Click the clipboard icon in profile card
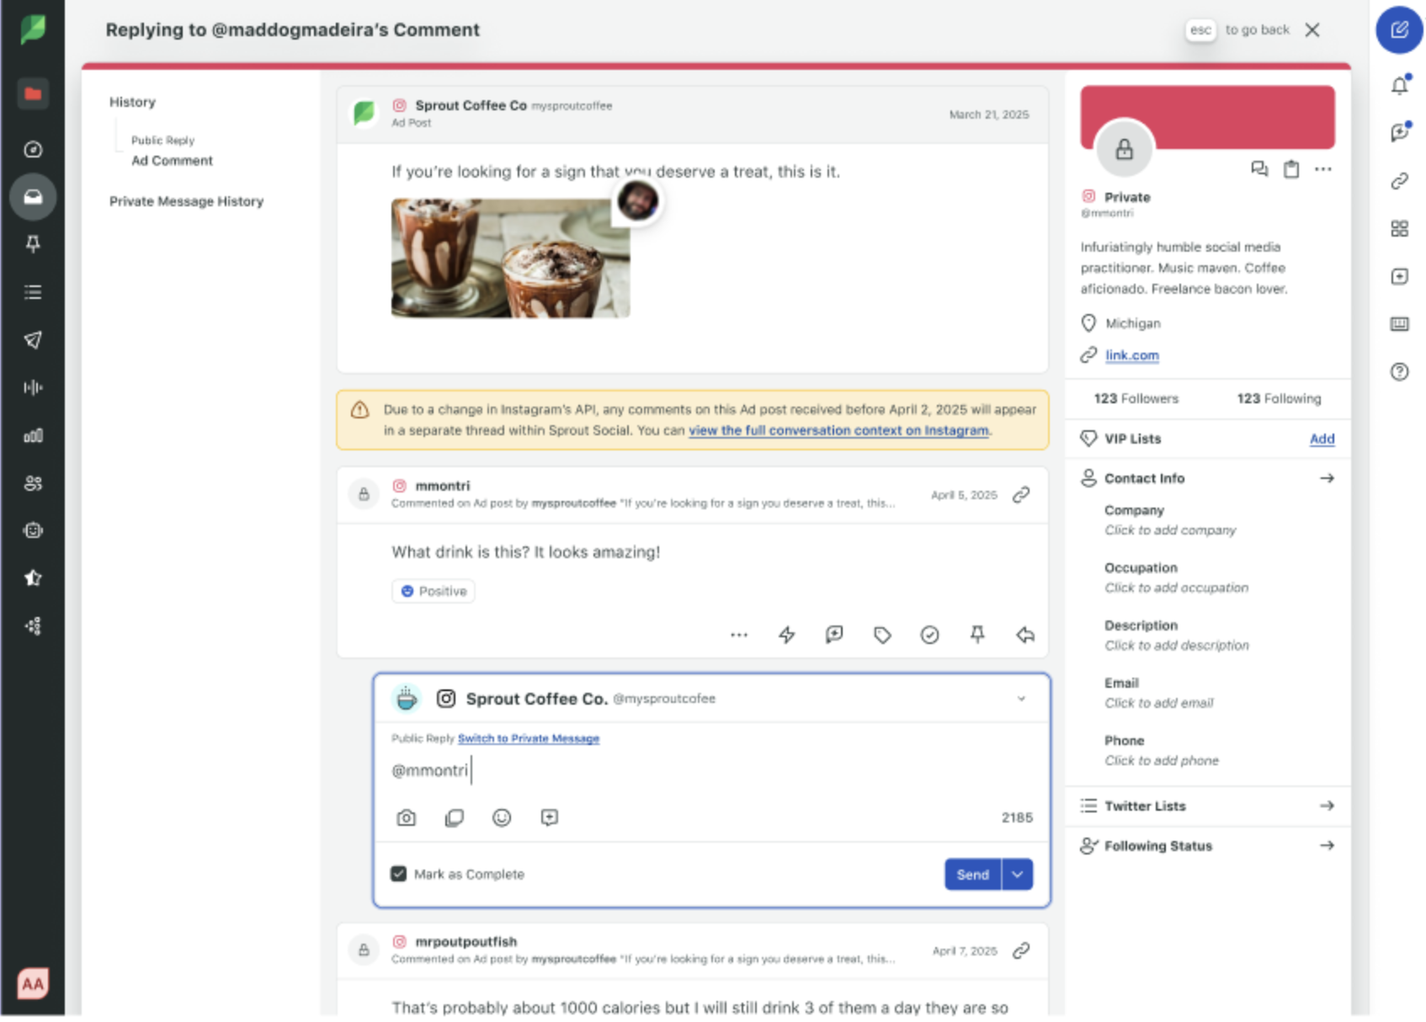 1290,169
